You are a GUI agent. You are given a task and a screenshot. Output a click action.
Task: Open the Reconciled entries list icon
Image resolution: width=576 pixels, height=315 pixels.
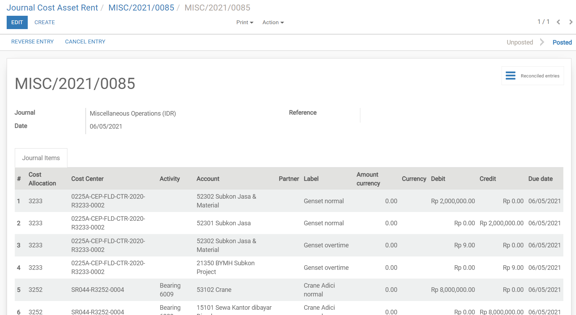(x=510, y=76)
